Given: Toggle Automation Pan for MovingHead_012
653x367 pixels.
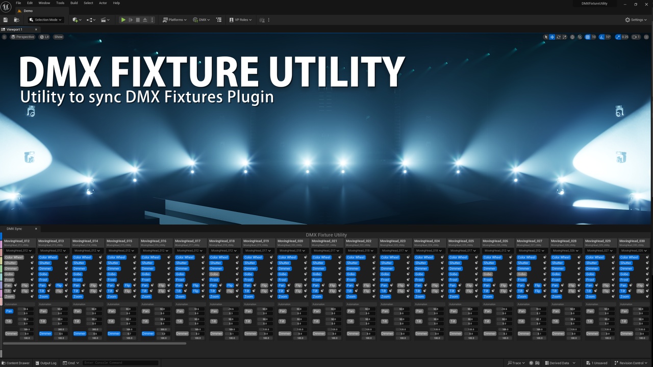Looking at the screenshot, I should (x=9, y=311).
